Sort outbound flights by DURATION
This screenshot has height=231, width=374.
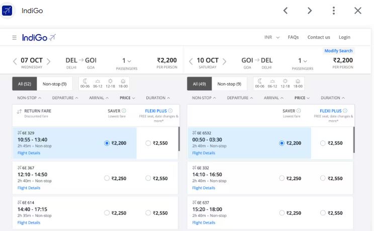click(x=158, y=98)
